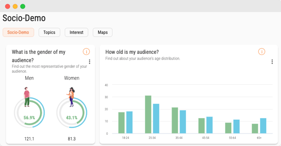Click the 25-34 axis label
This screenshot has width=281, height=146.
point(152,138)
